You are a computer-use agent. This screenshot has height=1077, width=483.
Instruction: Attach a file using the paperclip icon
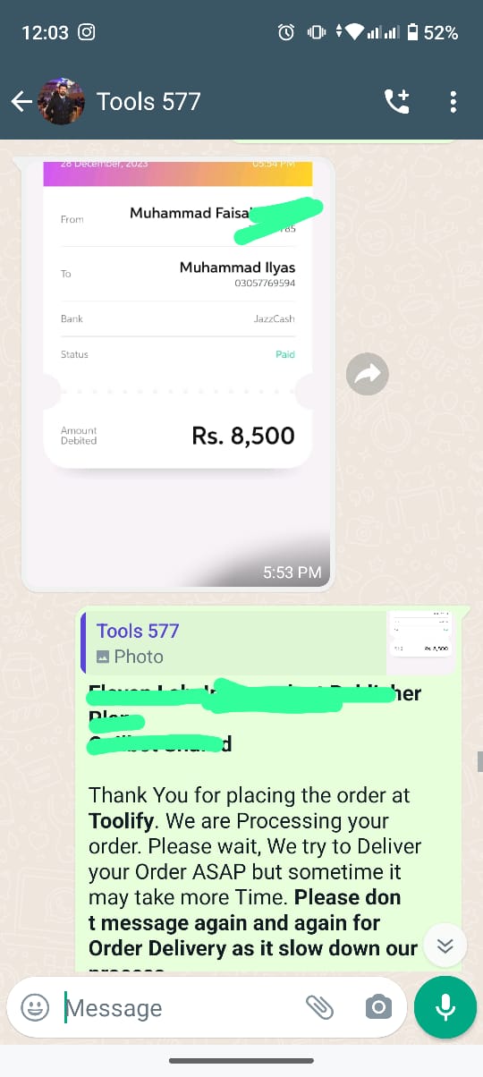pos(319,1008)
